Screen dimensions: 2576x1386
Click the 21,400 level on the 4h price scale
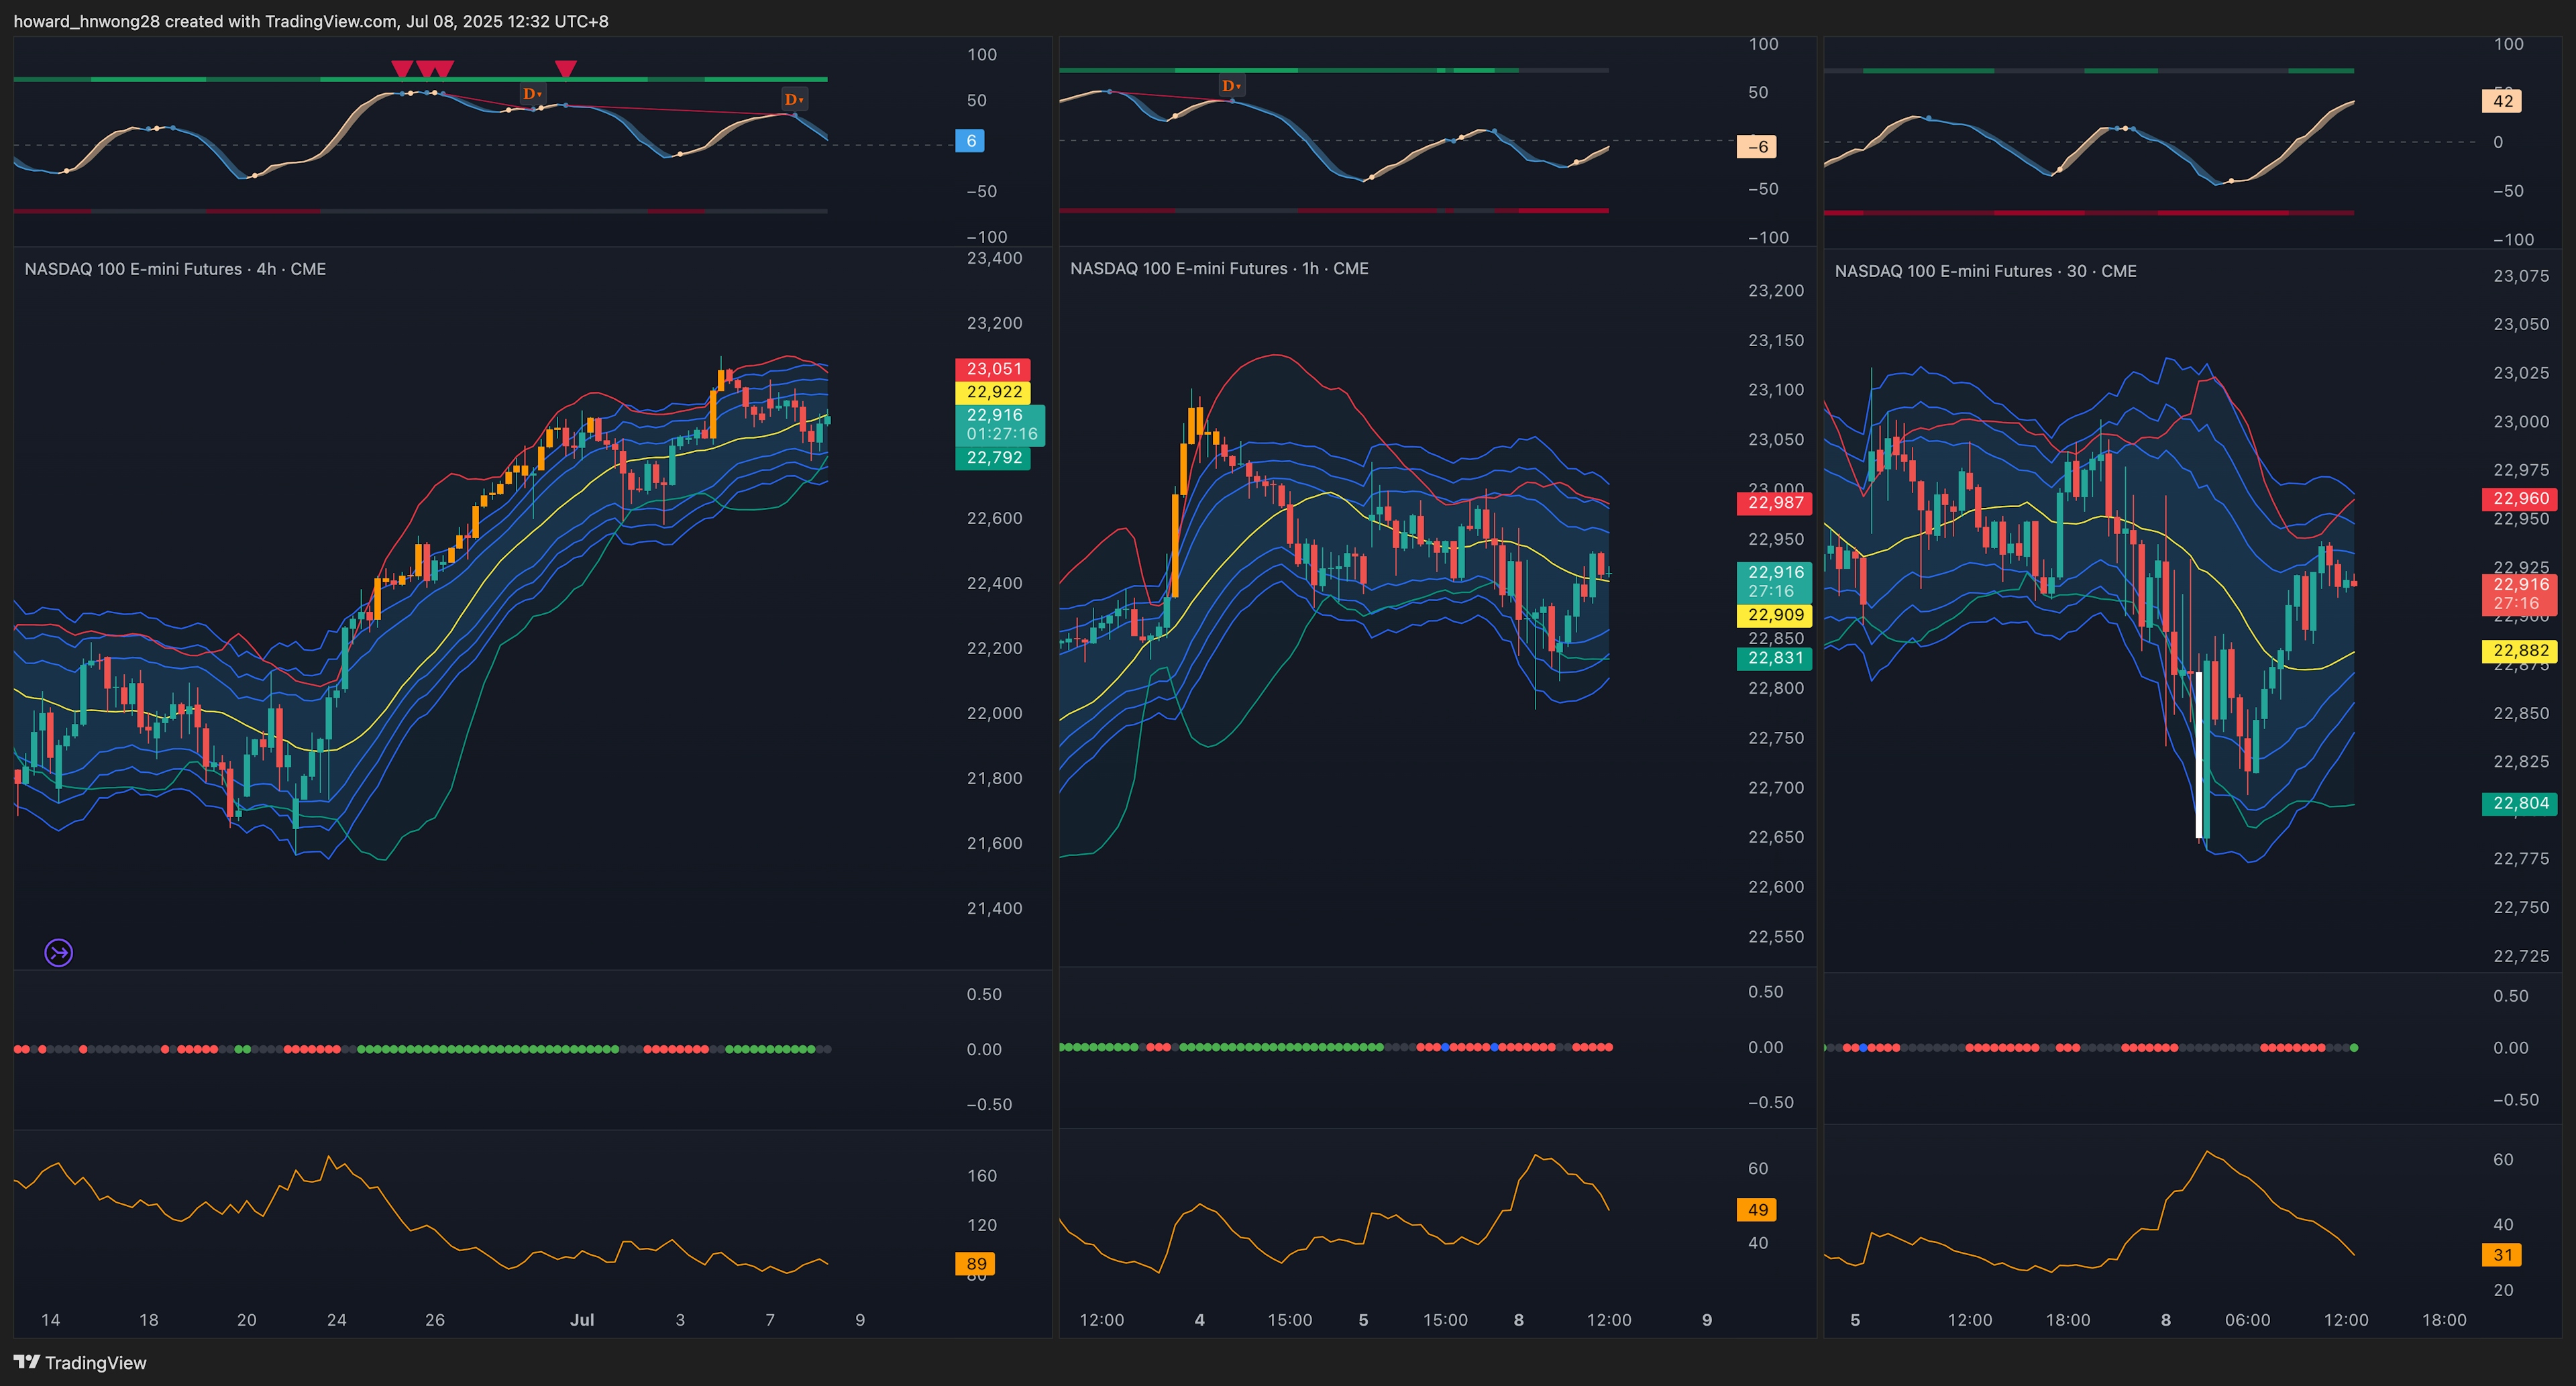coord(994,909)
